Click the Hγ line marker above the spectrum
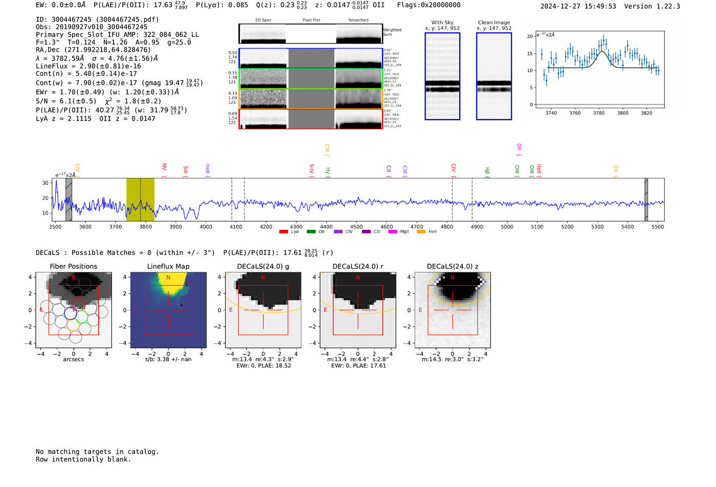 pyautogui.click(x=328, y=172)
